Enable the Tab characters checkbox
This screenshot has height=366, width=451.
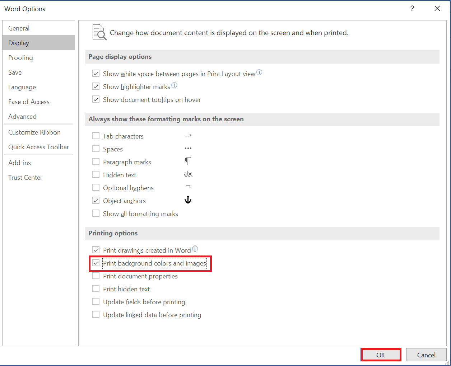coord(96,136)
